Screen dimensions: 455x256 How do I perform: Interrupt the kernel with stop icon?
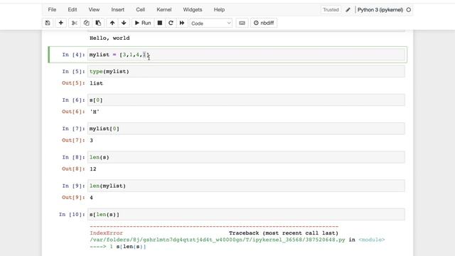[x=159, y=23]
